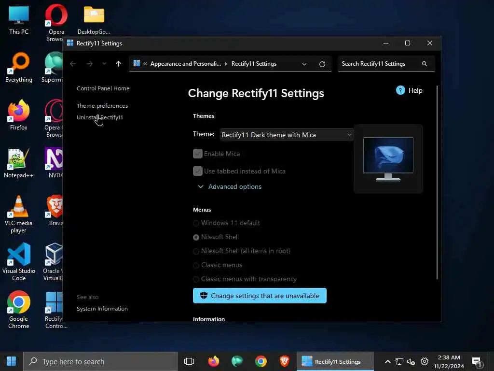Launch Firefox from the desktop
The width and height of the screenshot is (494, 371).
(19, 115)
